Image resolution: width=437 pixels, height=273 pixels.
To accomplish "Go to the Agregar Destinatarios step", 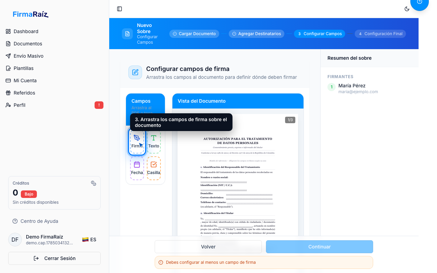I will (x=256, y=34).
